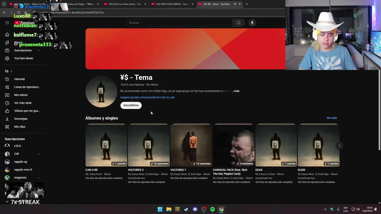381x214 pixels.
Task: Open the clock showing 19:54
Action: click(367, 209)
